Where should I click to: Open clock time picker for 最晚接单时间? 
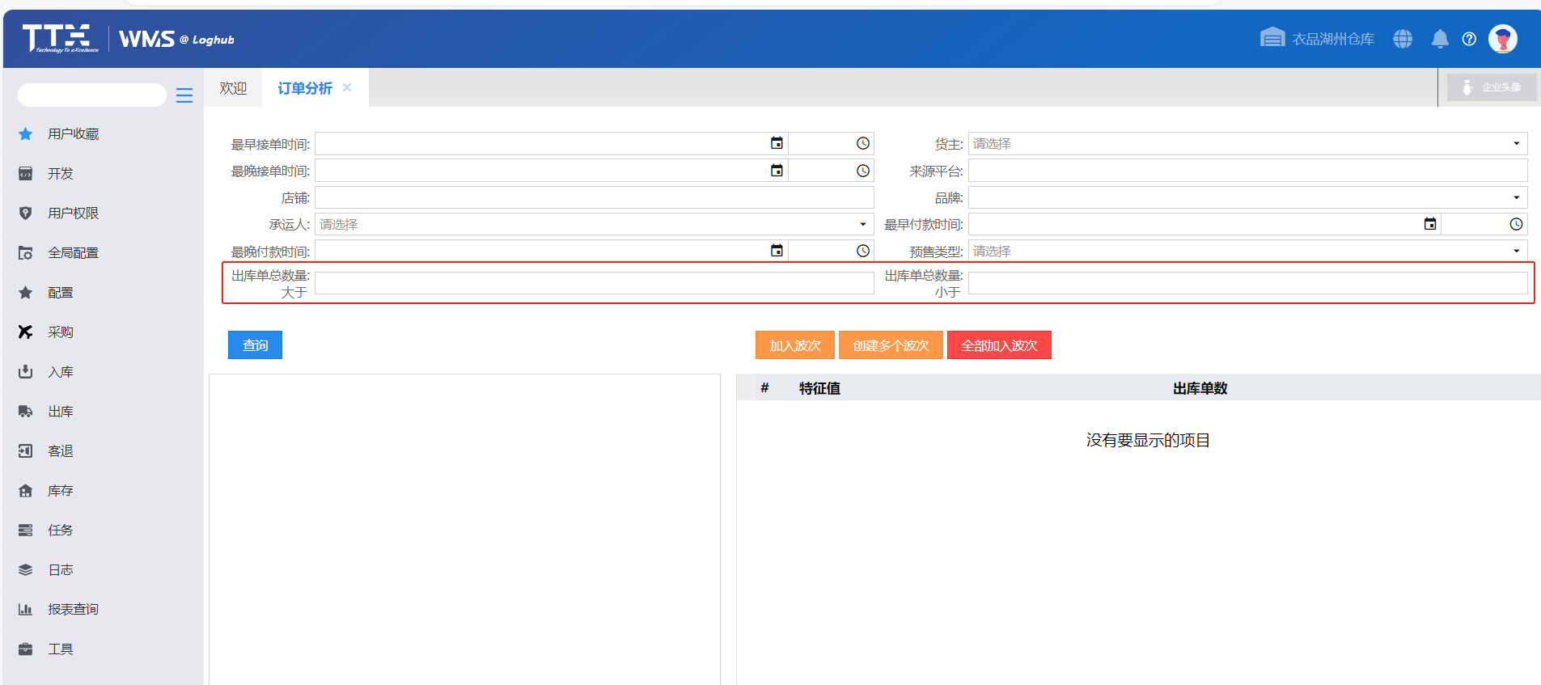click(863, 171)
